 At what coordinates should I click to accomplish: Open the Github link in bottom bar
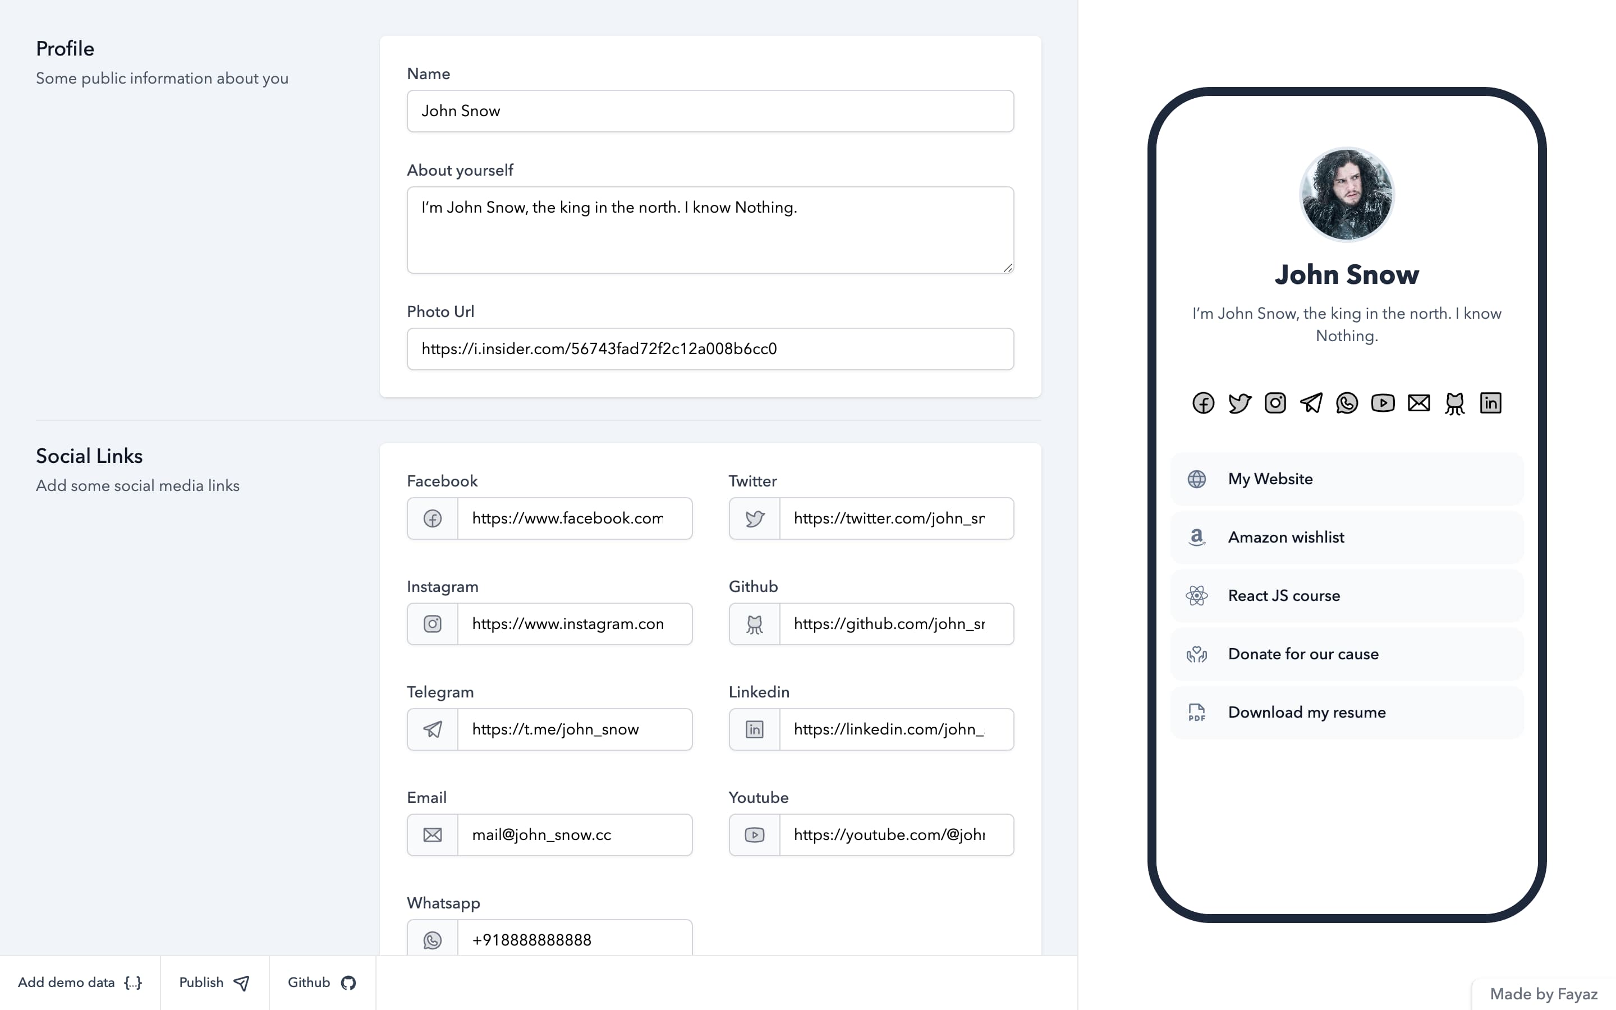pos(323,983)
